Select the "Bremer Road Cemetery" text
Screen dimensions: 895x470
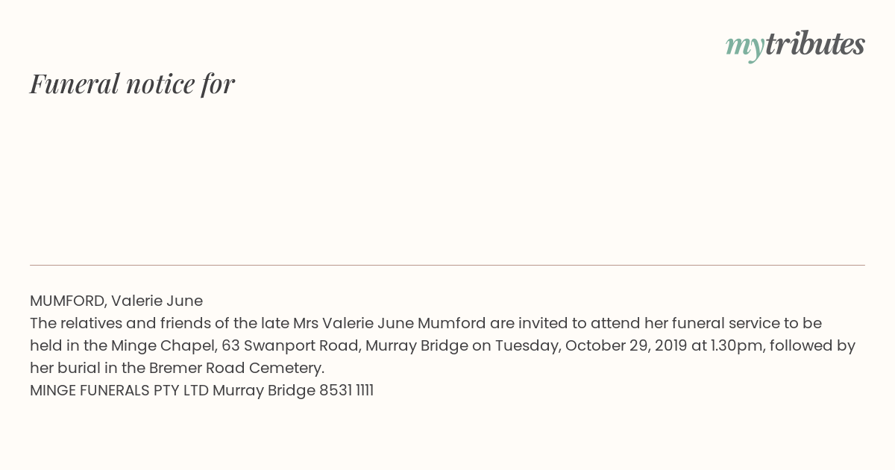tap(235, 368)
